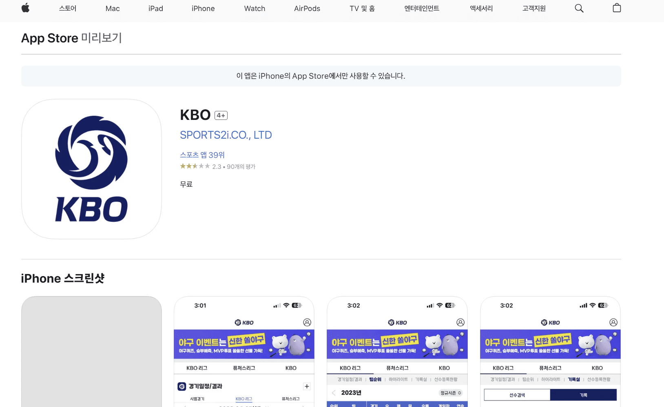Click the large KBO app icon
This screenshot has width=664, height=407.
[x=91, y=169]
